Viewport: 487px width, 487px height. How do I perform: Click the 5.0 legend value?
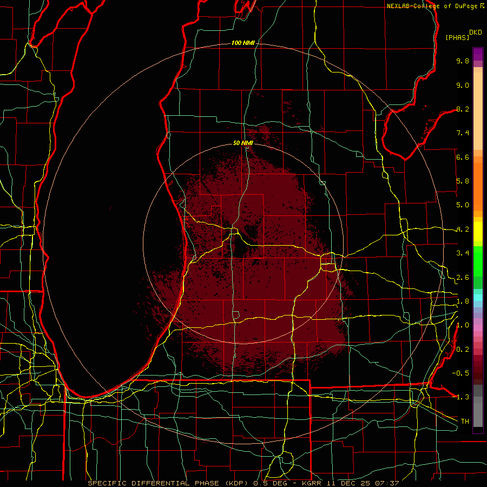coord(463,205)
